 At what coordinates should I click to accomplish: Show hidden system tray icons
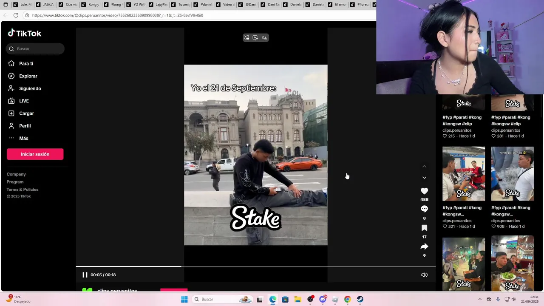480,300
